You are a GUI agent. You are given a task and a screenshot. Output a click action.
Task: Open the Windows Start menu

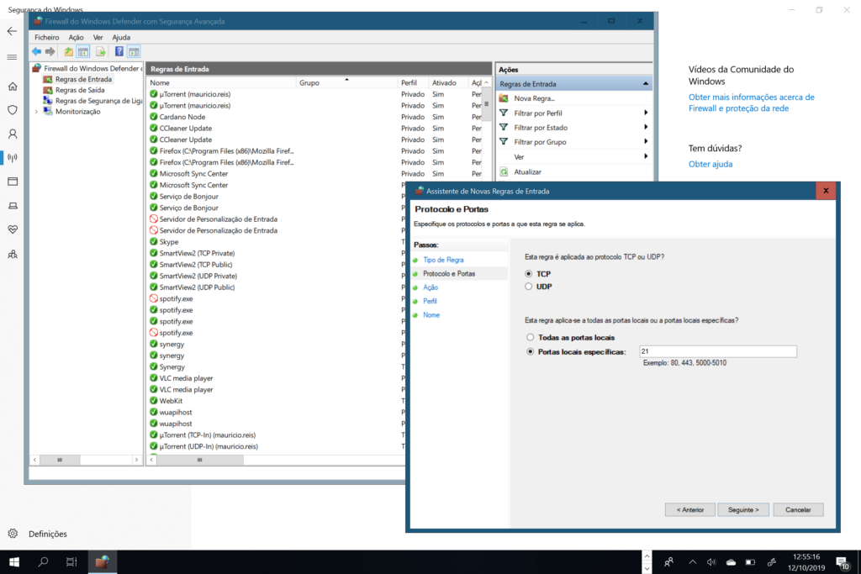click(14, 562)
